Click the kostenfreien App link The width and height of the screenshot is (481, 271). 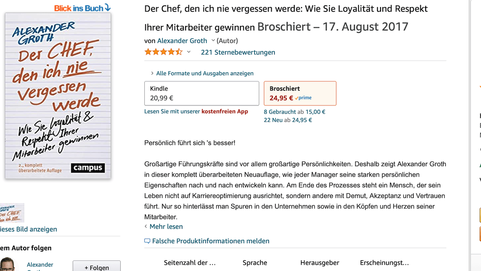click(x=225, y=111)
